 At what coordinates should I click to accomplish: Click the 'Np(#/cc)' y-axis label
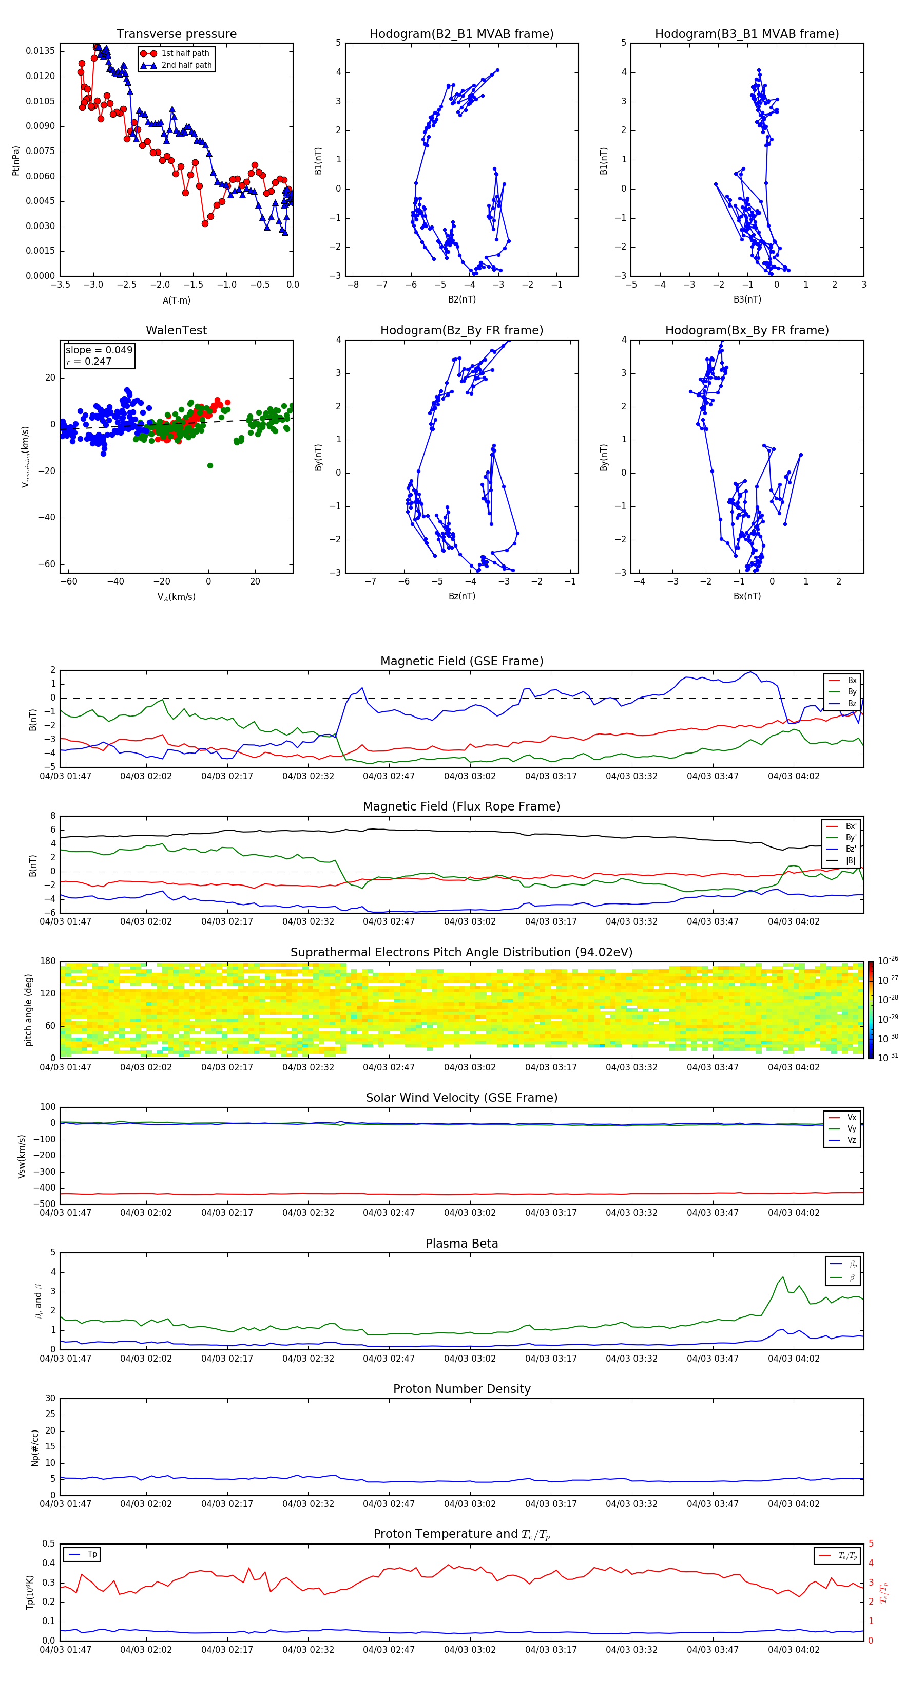[35, 1447]
